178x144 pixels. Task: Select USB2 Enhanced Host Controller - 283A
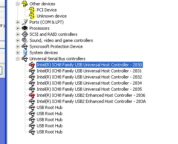tap(91, 101)
